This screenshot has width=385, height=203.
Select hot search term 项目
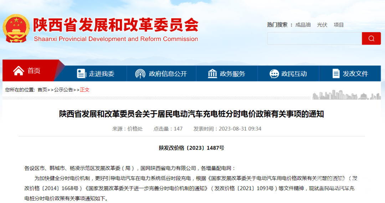pyautogui.click(x=339, y=25)
